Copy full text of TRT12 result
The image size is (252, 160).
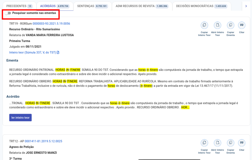click(204, 143)
